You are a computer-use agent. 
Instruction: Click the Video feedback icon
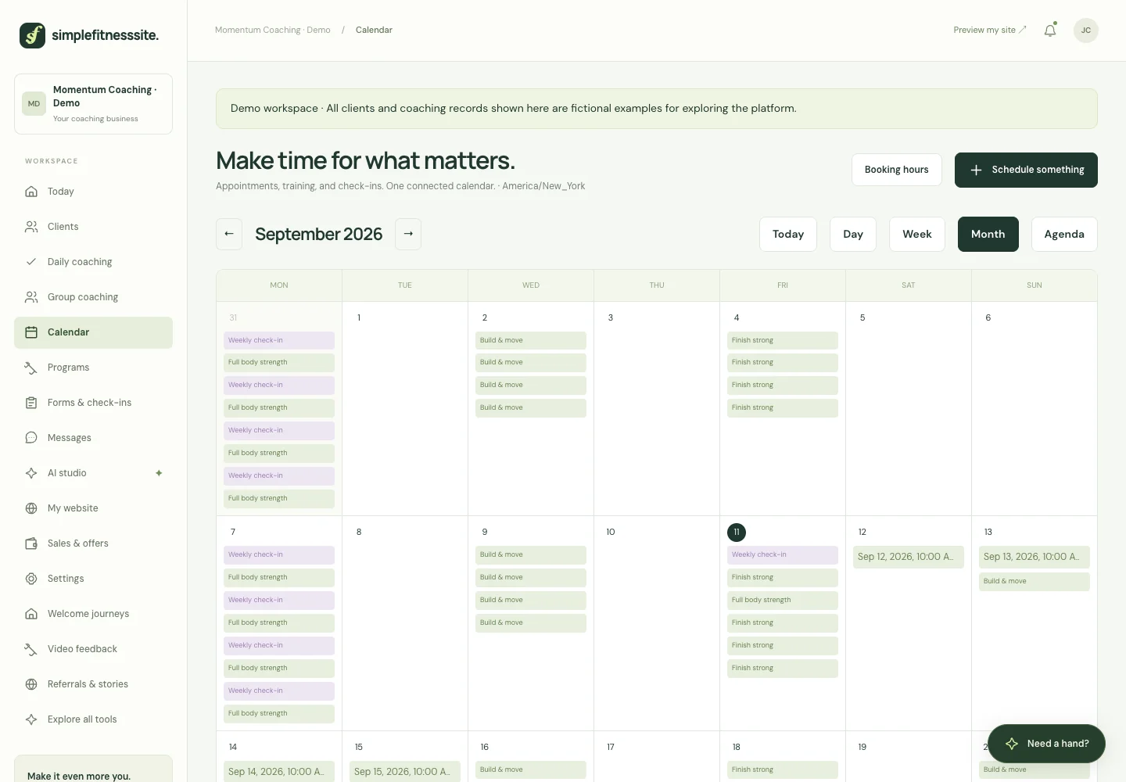click(31, 649)
